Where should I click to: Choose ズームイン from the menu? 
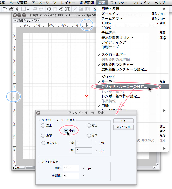(x=132, y=14)
